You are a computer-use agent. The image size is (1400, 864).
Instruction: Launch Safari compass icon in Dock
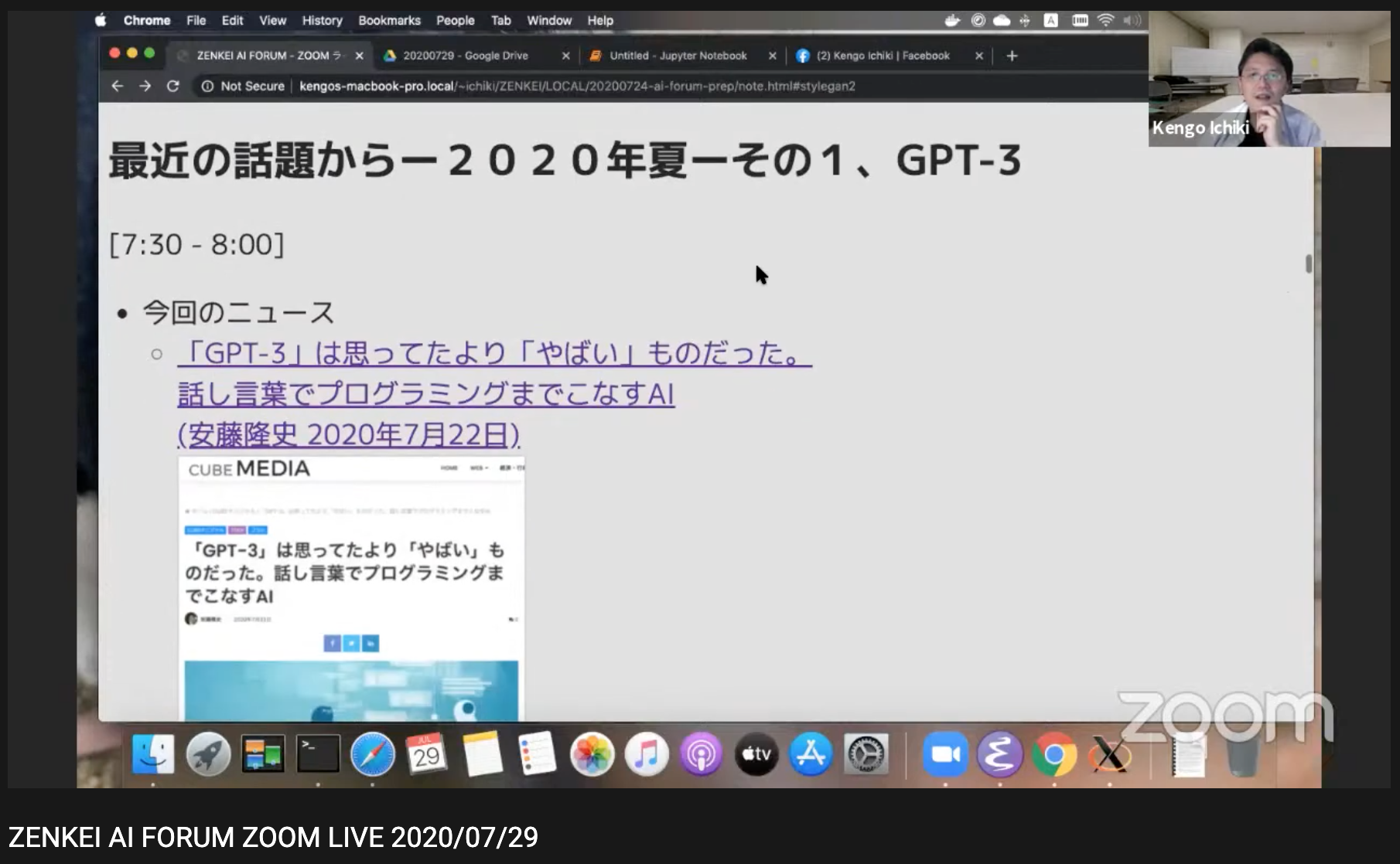coord(373,754)
